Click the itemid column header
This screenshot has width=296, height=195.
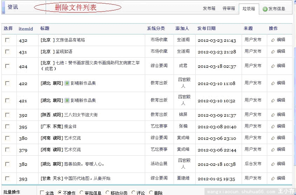(x=26, y=29)
